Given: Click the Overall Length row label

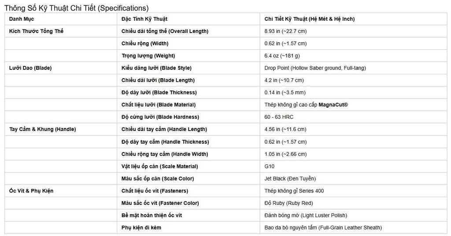Looking at the screenshot, I should coord(165,31).
